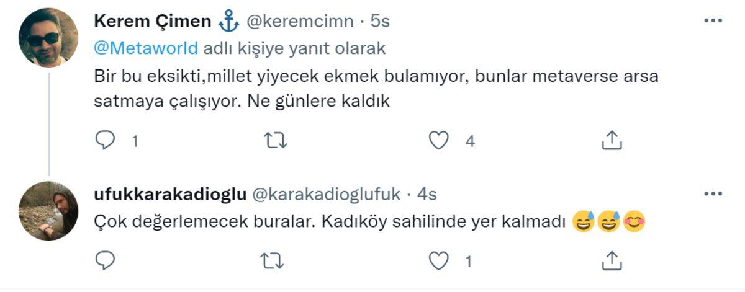Open the 4s timestamp of ufukkarakadioglu's reply
Viewport: 745px width, 292px height.
click(x=427, y=194)
